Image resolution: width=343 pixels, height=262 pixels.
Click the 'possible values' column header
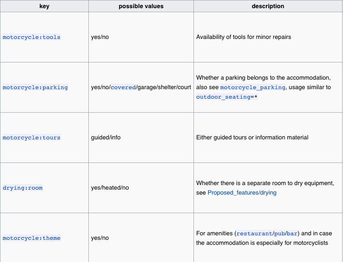click(141, 6)
